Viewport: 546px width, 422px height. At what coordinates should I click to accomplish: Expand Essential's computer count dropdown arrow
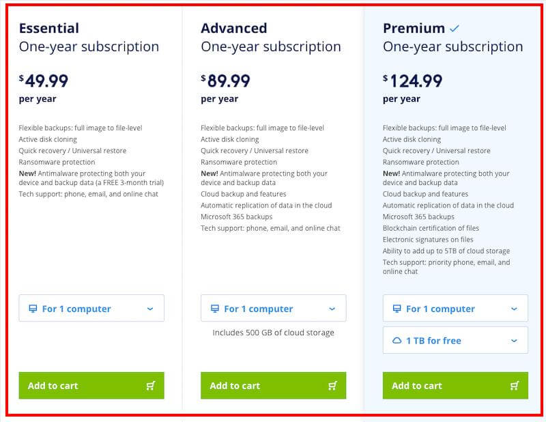click(150, 309)
